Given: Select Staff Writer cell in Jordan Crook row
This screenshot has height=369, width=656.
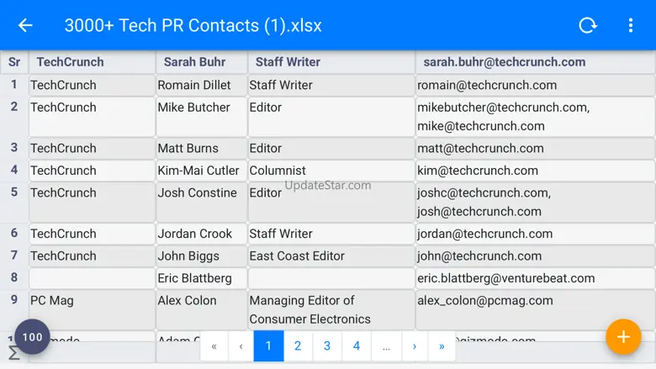Looking at the screenshot, I should click(331, 234).
